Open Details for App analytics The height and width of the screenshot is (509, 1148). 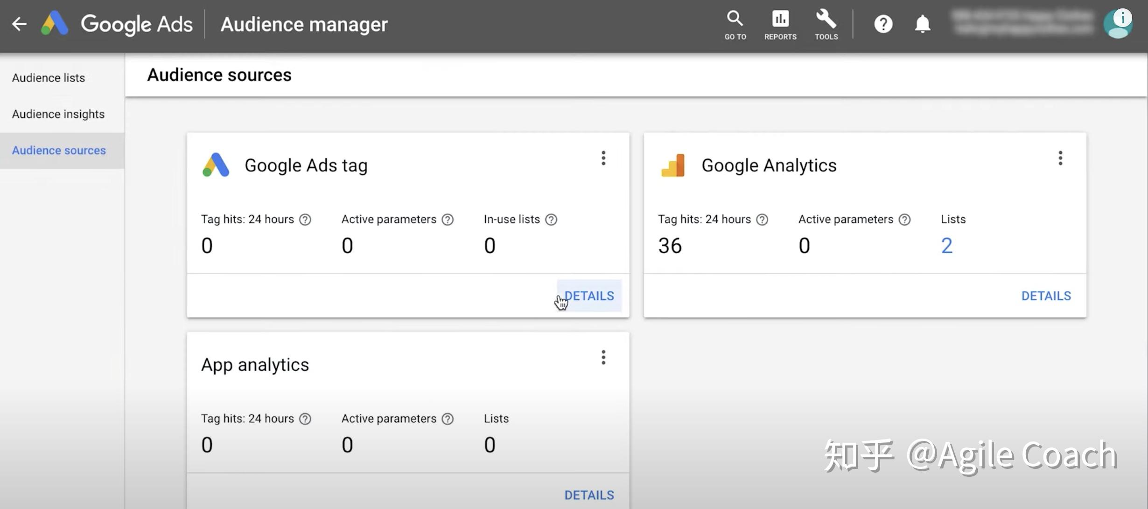point(589,495)
